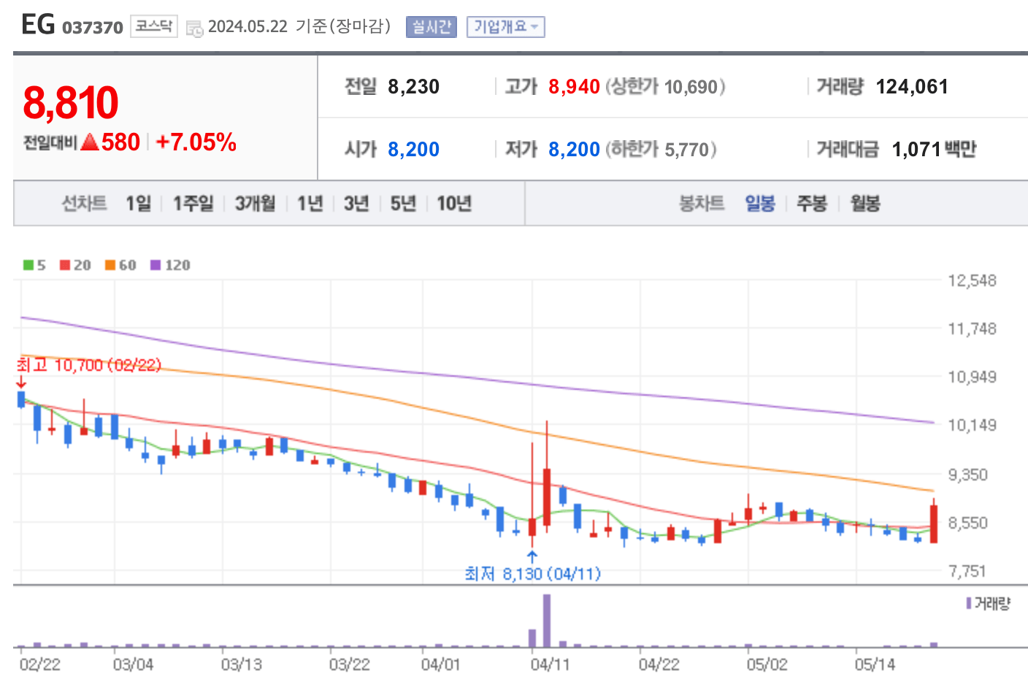Click the 05/14 date axis label
The image size is (1028, 698).
(x=875, y=664)
